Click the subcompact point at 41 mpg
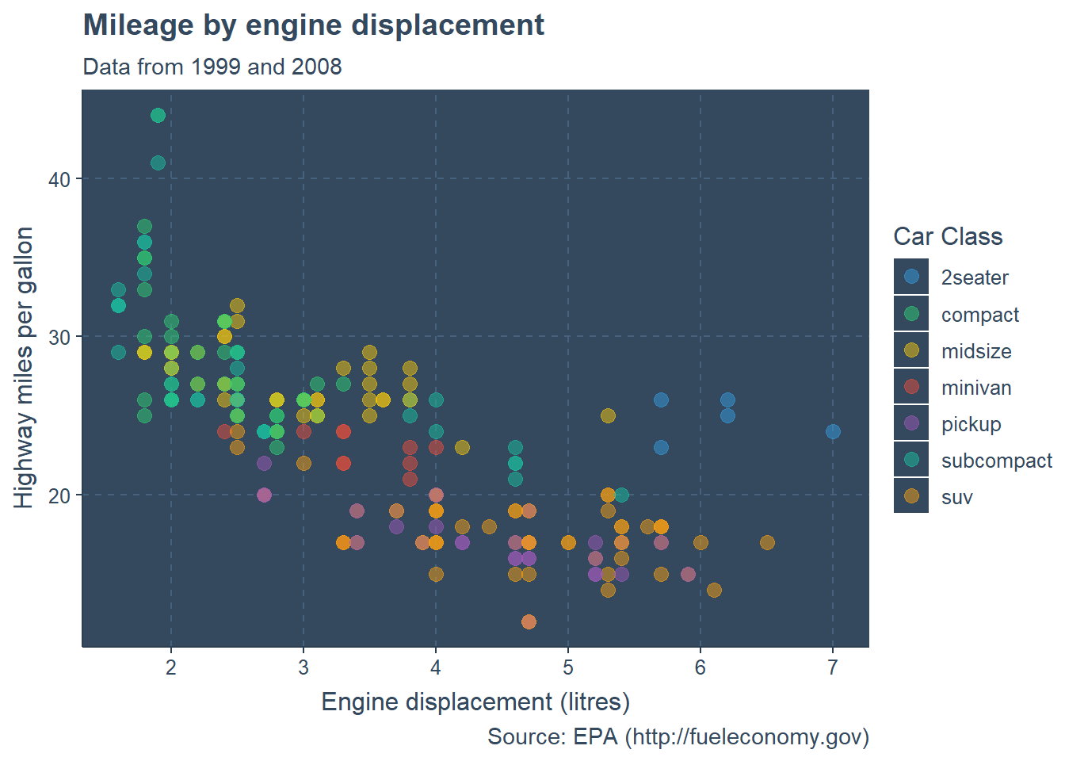This screenshot has height=761, width=1065. pyautogui.click(x=158, y=163)
